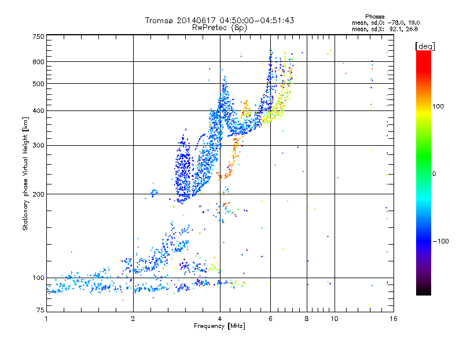
Task: Click the dense blue cluster near 3 MHz
Action: (183, 171)
